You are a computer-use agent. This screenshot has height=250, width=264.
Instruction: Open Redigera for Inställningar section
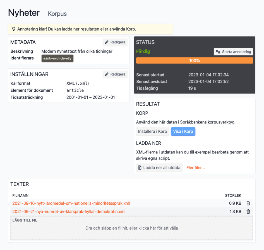click(x=115, y=74)
